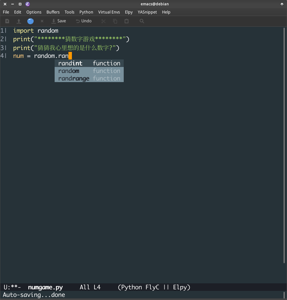Click the Elpy minor mode indicator
The height and width of the screenshot is (300, 287).
tap(180, 287)
